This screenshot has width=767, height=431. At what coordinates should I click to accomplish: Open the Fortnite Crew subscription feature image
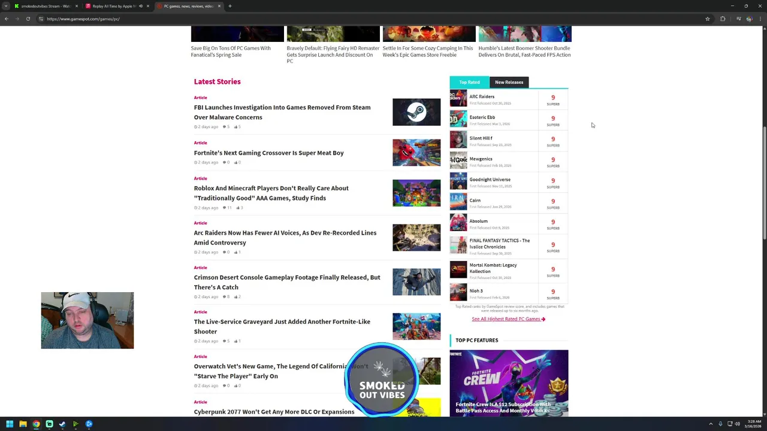pyautogui.click(x=509, y=383)
